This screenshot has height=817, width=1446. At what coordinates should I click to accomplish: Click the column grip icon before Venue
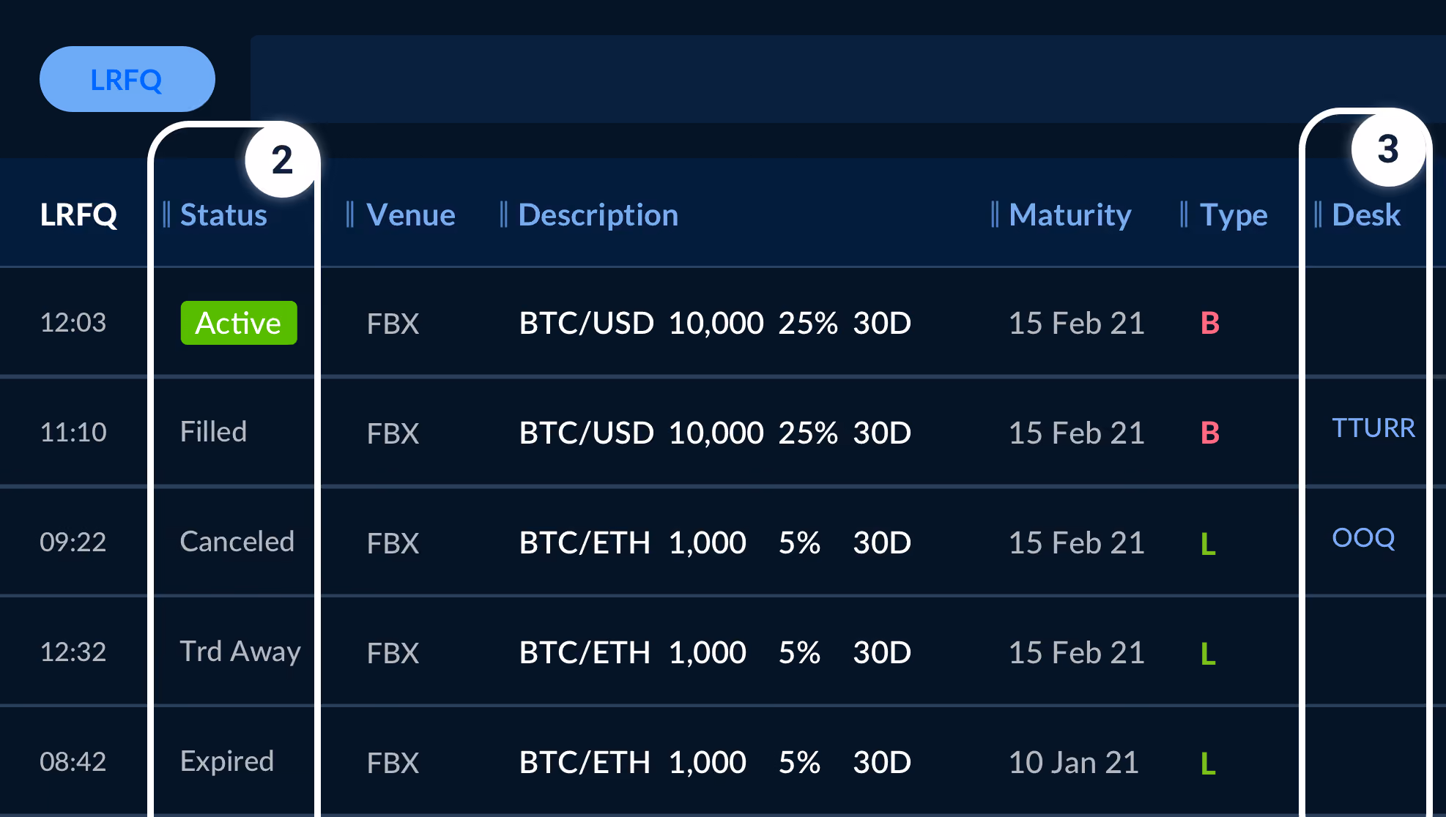click(350, 214)
